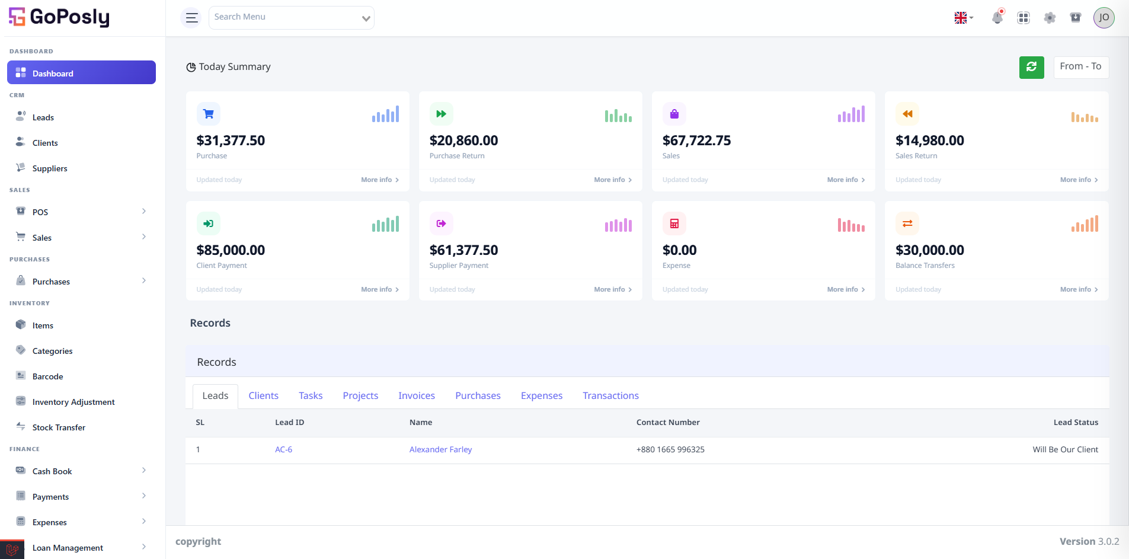The image size is (1129, 559).
Task: Open the Search Menu dropdown
Action: click(x=292, y=18)
